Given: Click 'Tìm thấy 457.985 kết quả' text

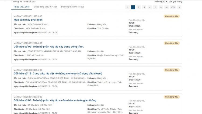Looking at the screenshot, I should click(x=23, y=2).
